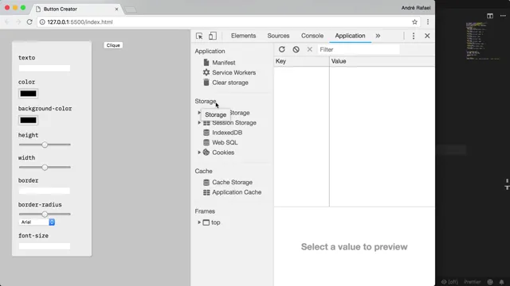510x286 pixels.
Task: Show more DevTools tabs chevron
Action: pos(378,36)
